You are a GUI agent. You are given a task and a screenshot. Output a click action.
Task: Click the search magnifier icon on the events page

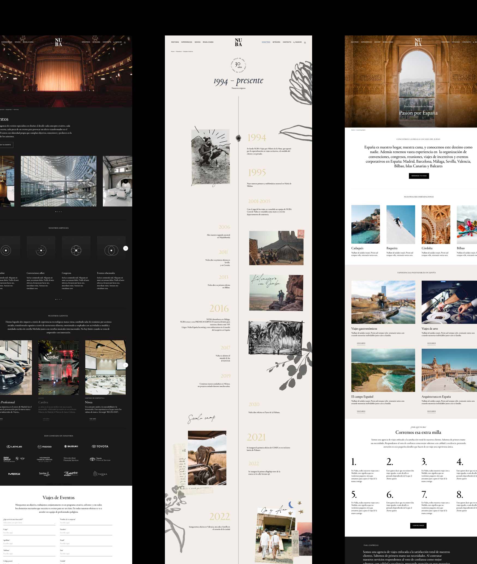(x=114, y=42)
